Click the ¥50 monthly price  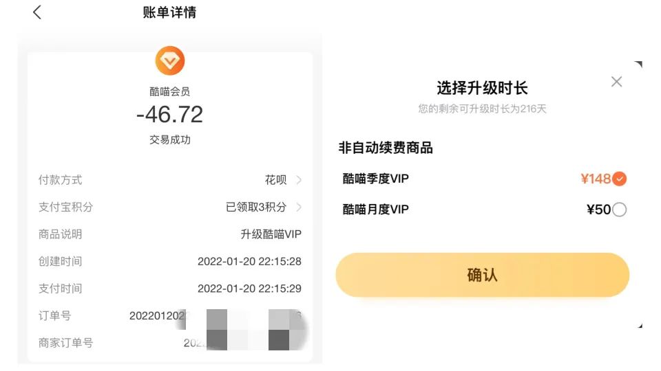tap(598, 210)
